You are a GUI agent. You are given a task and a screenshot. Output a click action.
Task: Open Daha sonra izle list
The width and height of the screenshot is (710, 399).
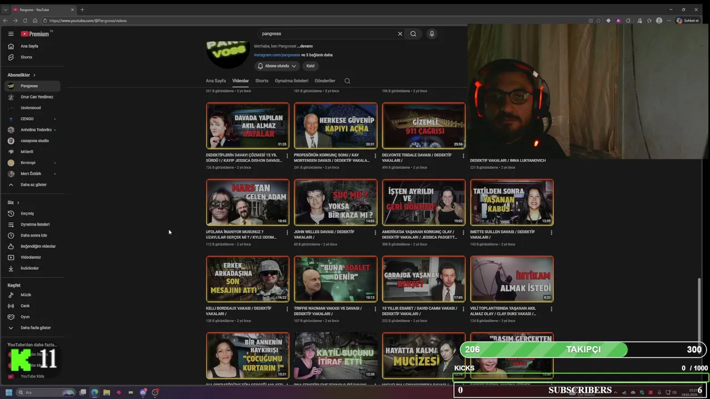(x=32, y=236)
